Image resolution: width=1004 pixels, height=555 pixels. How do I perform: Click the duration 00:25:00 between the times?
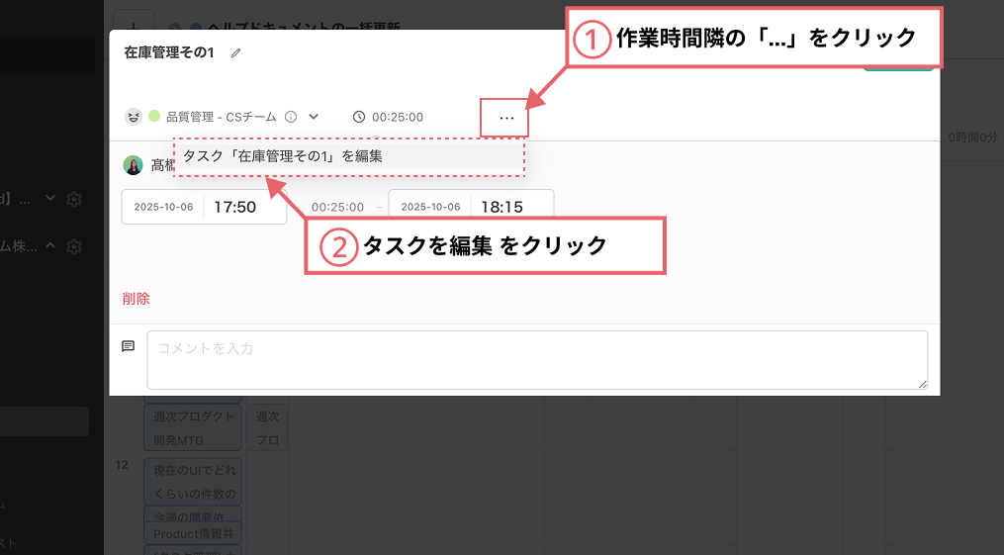click(337, 208)
